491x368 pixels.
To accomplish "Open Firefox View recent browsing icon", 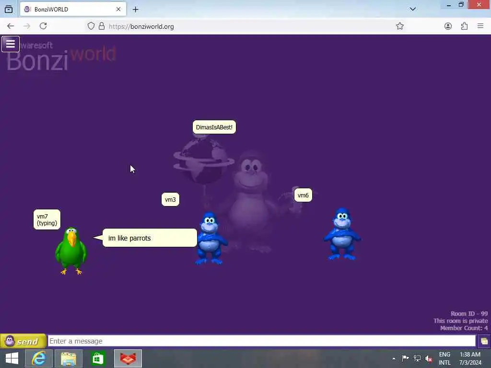I will [9, 10].
